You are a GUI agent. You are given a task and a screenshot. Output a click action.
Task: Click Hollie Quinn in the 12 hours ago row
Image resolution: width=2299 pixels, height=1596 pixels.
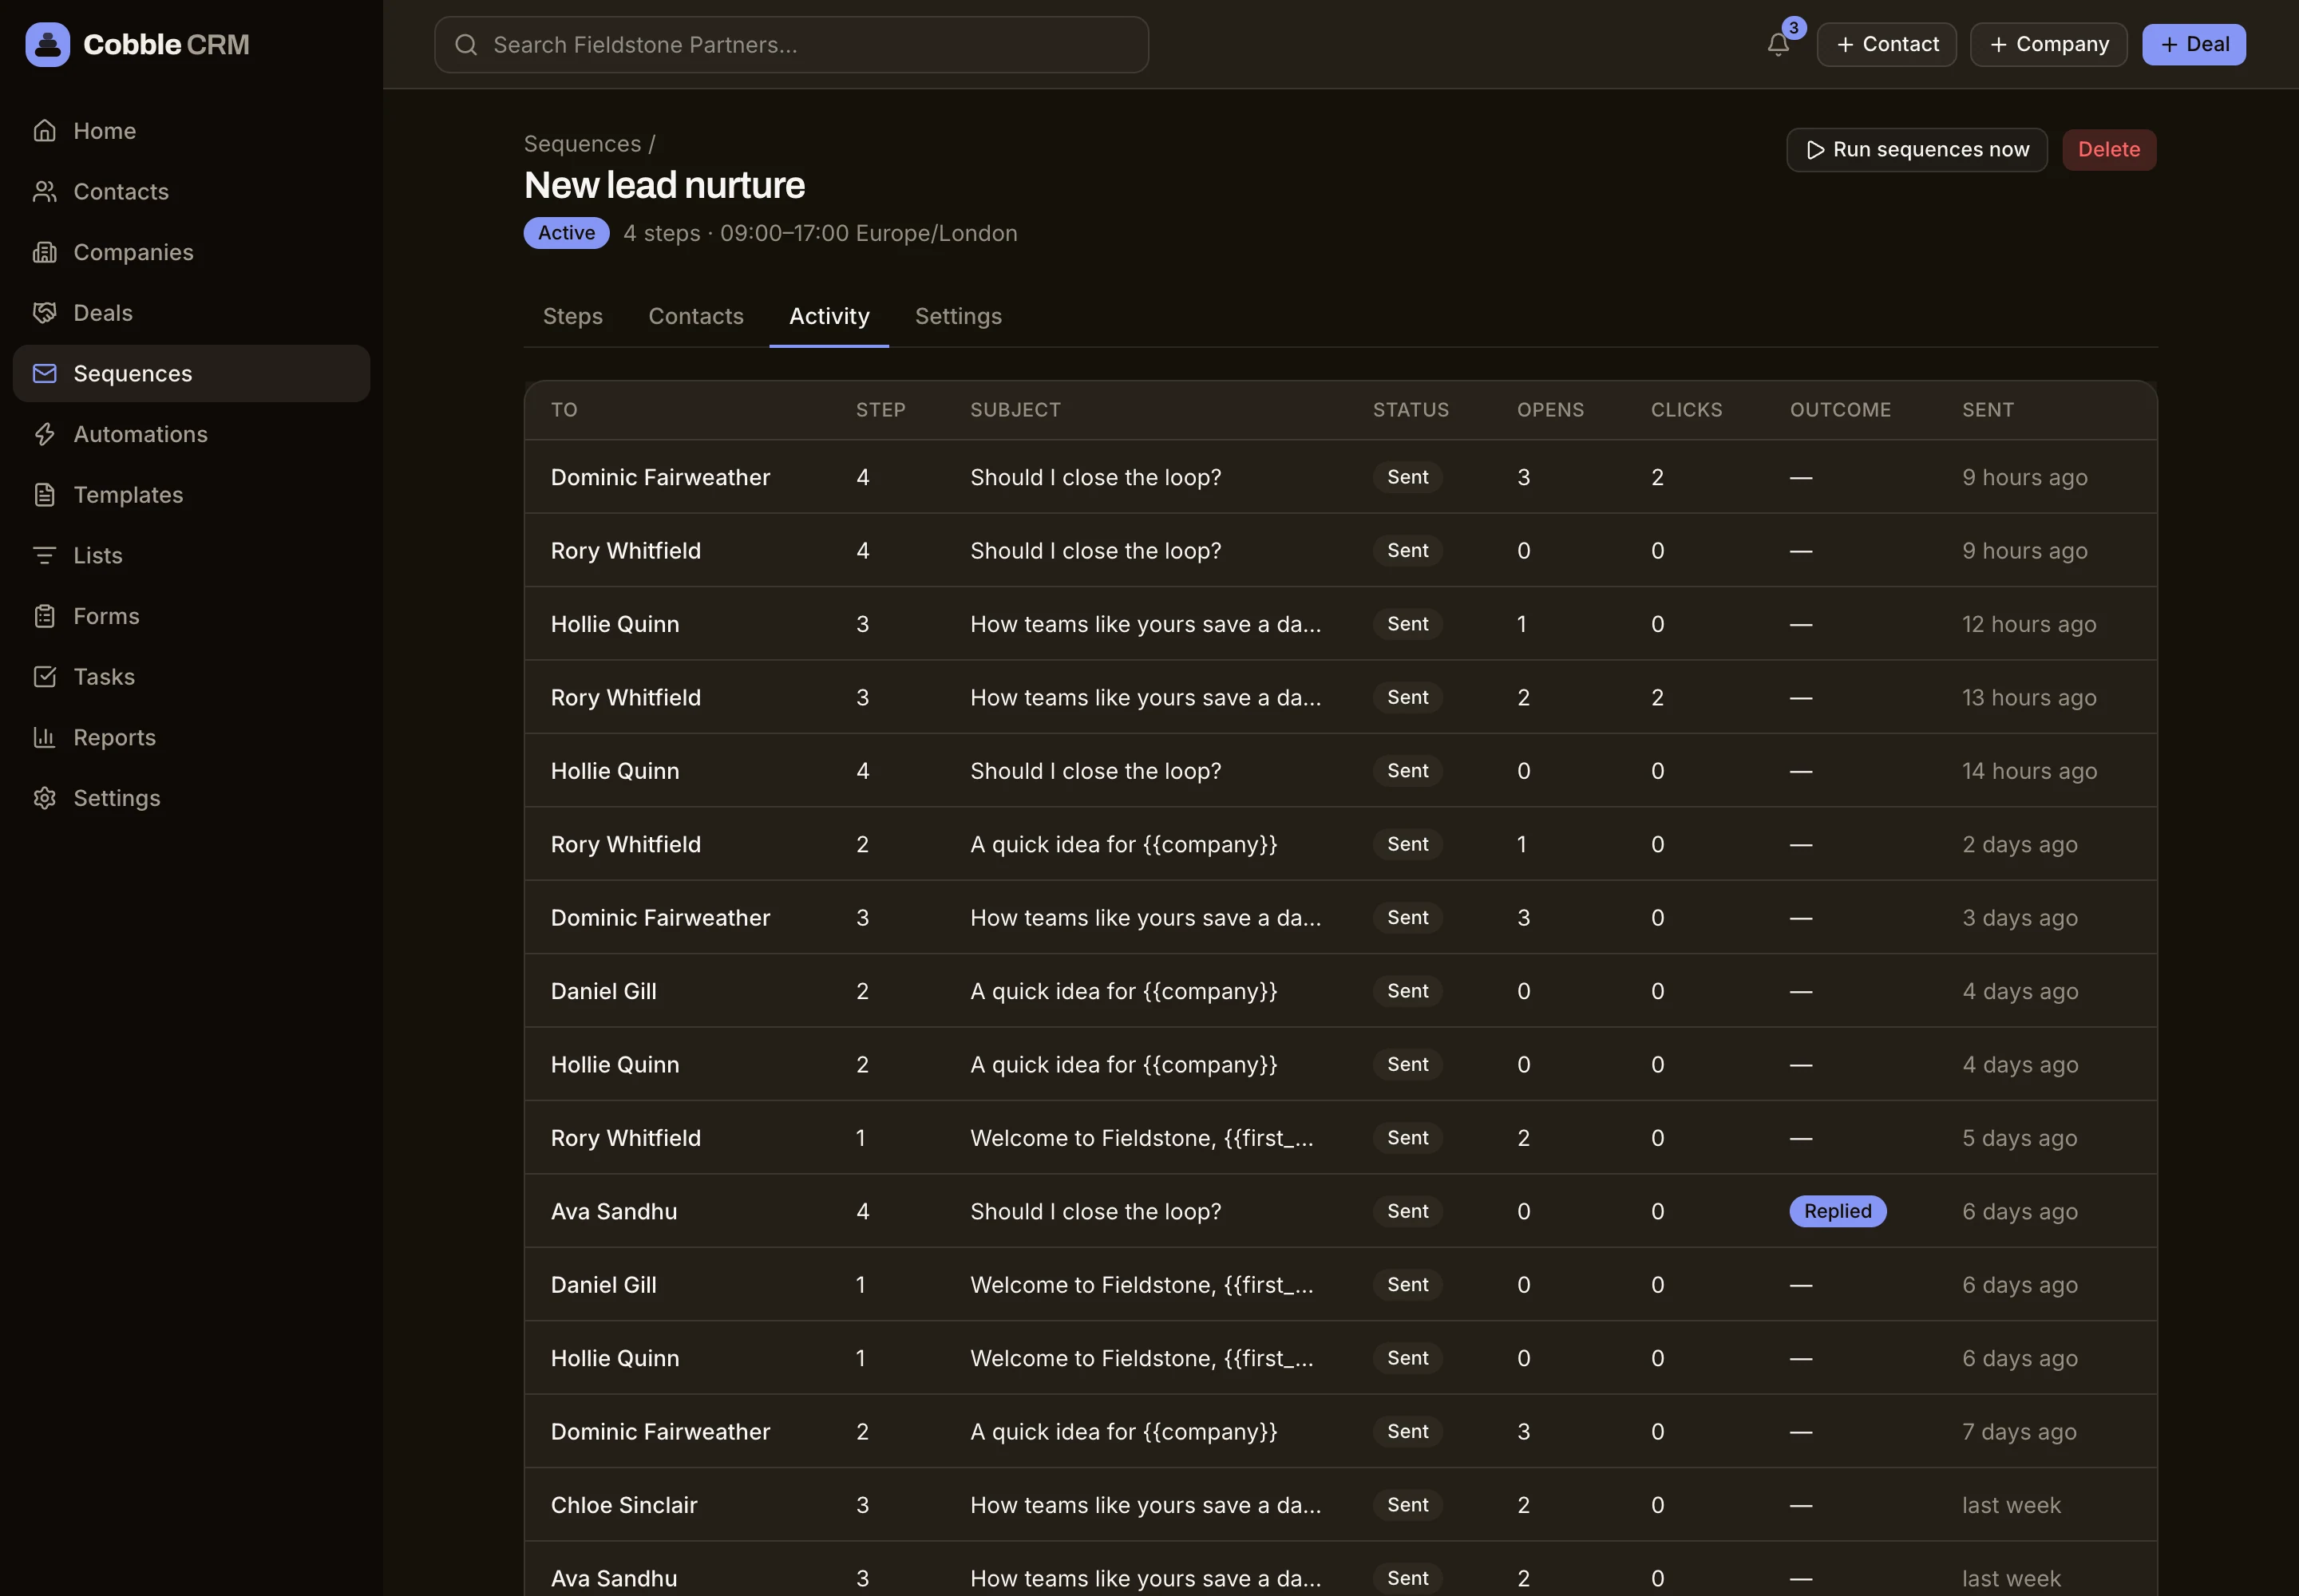[615, 624]
